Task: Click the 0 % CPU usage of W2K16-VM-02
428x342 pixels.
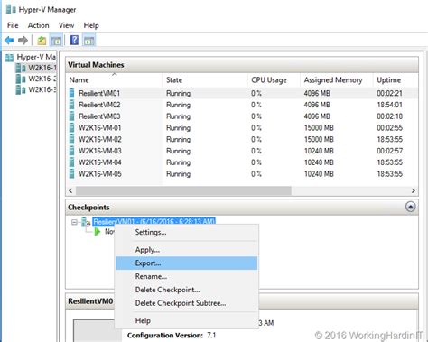Action: pyautogui.click(x=256, y=139)
